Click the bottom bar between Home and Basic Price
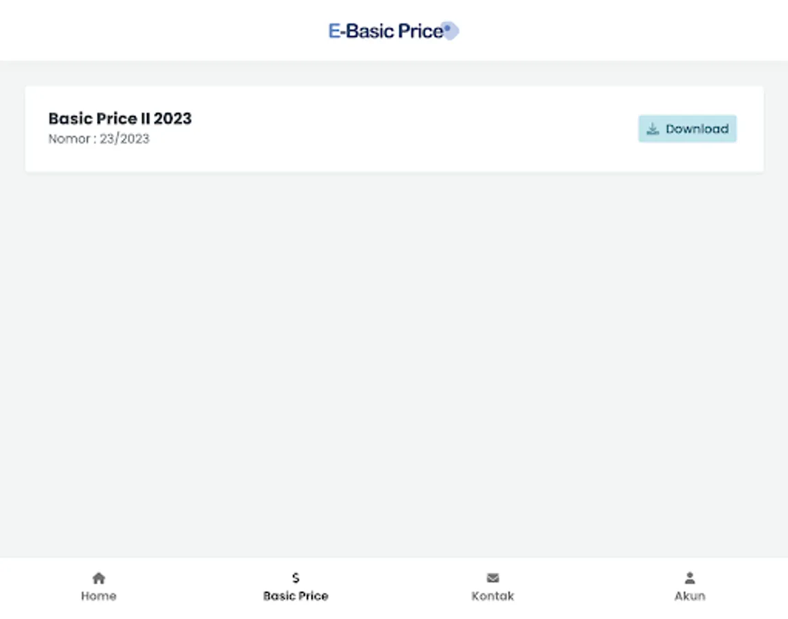The image size is (788, 619). pyautogui.click(x=197, y=588)
